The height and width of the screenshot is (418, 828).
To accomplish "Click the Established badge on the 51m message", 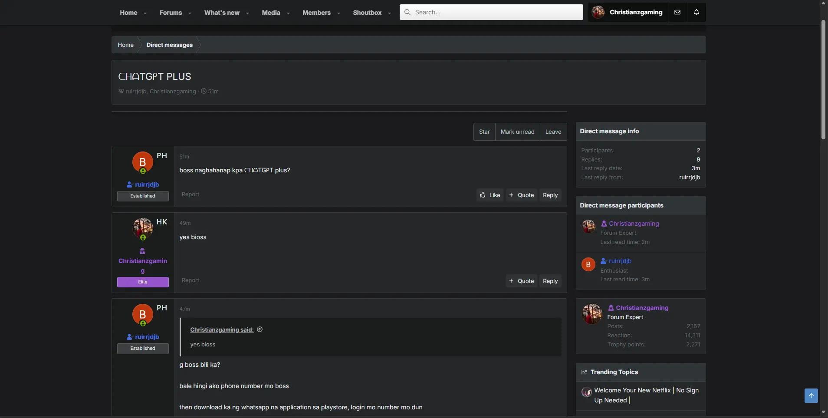I will 143,196.
